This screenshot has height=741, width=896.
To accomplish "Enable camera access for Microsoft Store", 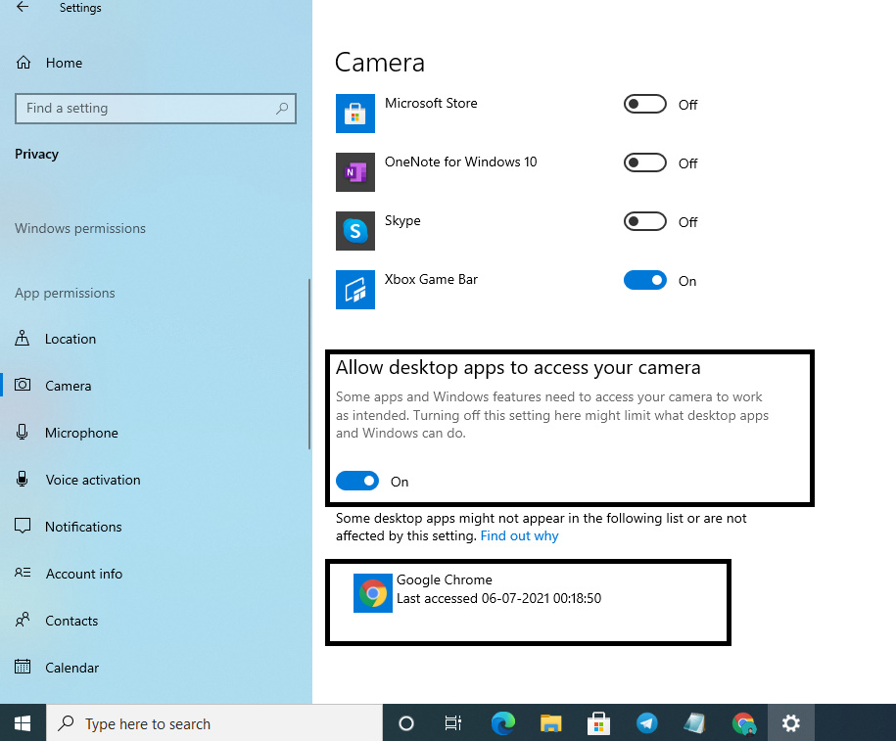I will tap(644, 104).
